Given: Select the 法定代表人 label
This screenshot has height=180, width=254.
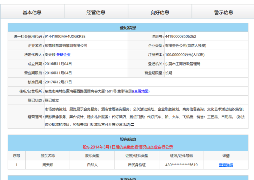Looking at the screenshot, I should (34, 55).
